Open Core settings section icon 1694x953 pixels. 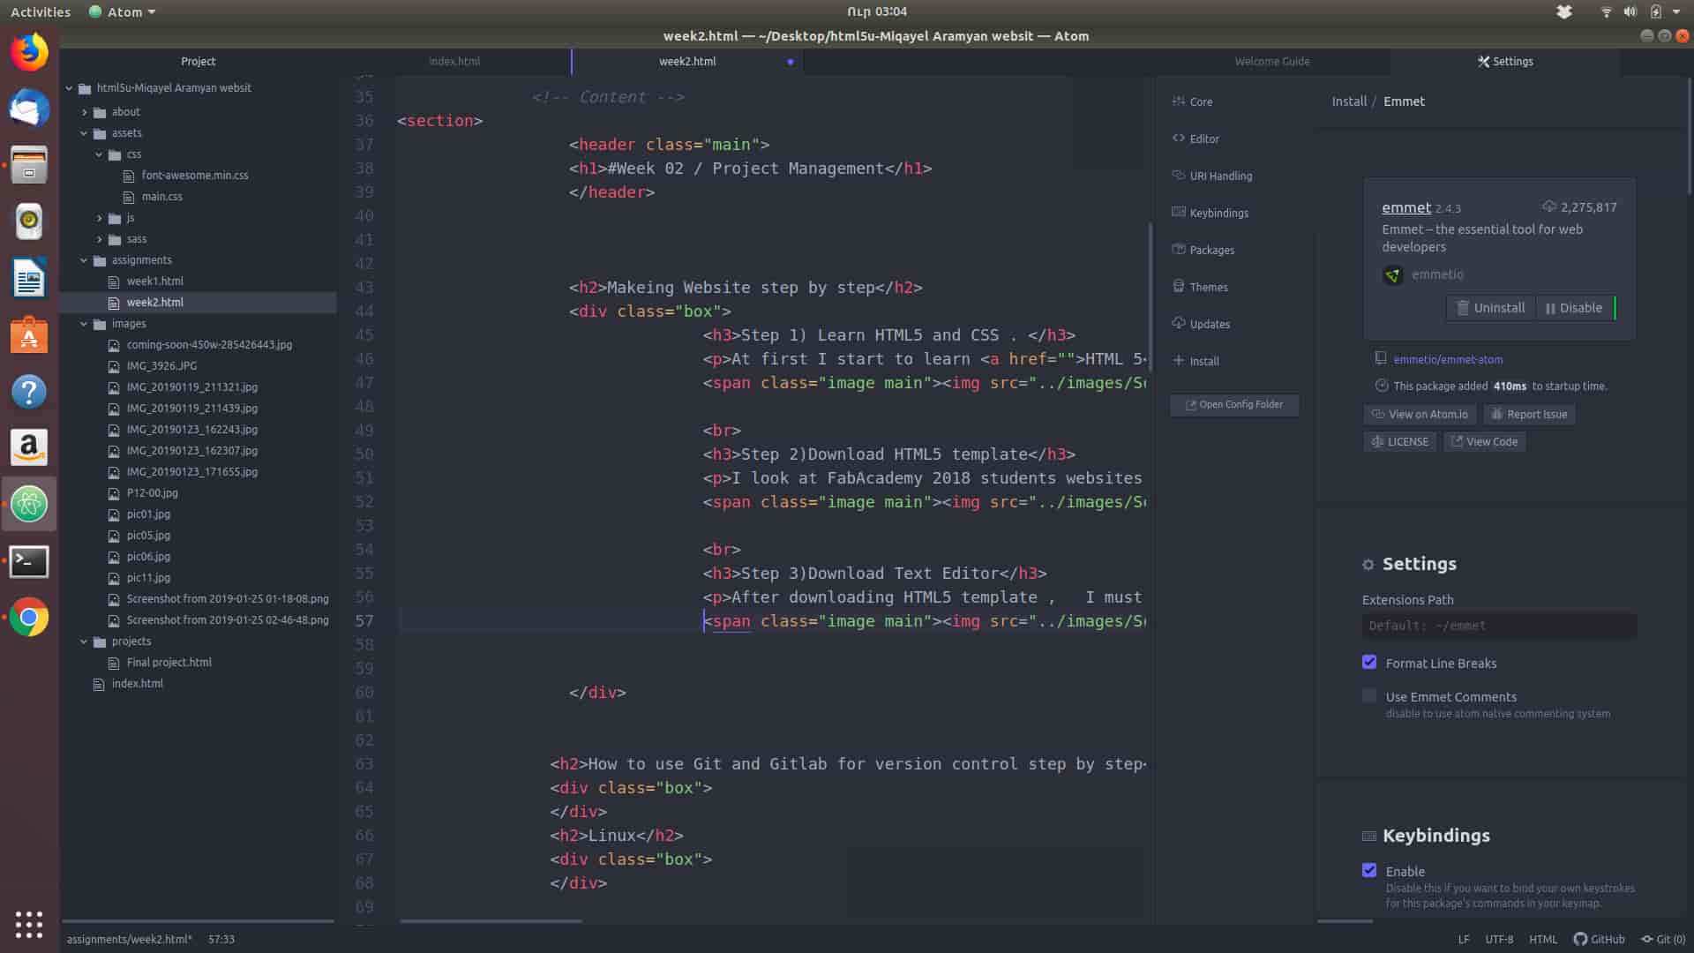pos(1178,101)
